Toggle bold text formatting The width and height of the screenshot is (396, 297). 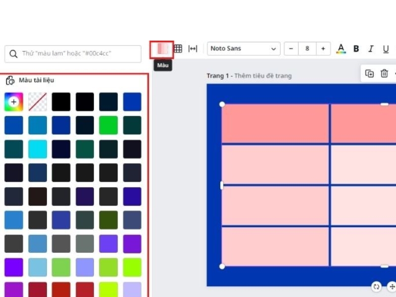[356, 49]
